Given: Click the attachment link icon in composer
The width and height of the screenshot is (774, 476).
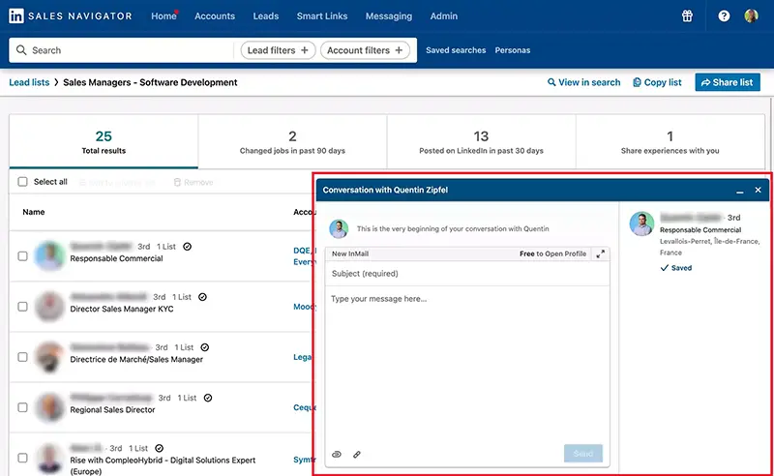Looking at the screenshot, I should [x=357, y=455].
